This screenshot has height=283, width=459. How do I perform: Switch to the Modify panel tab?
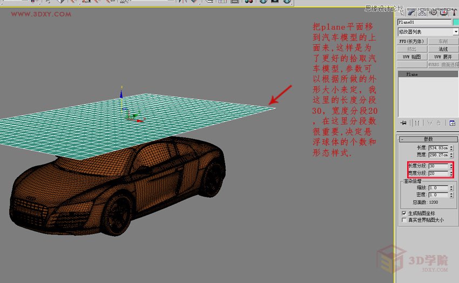coord(411,13)
